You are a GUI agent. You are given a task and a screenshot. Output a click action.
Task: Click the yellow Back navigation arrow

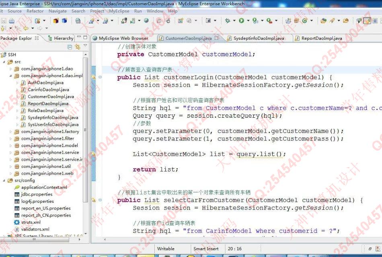(26, 28)
